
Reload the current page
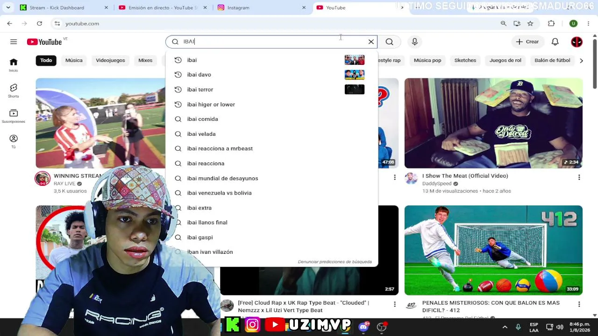(x=39, y=23)
